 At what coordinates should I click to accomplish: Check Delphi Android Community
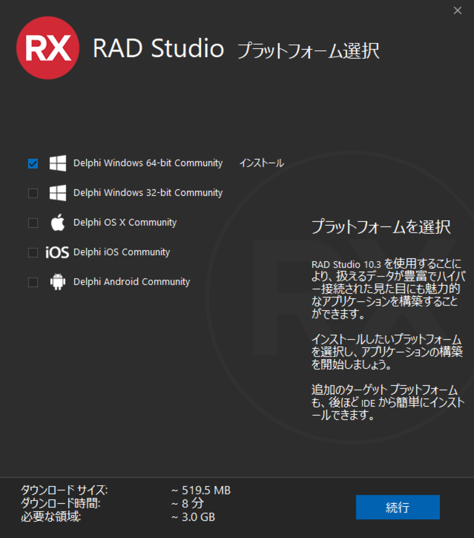[x=32, y=282]
